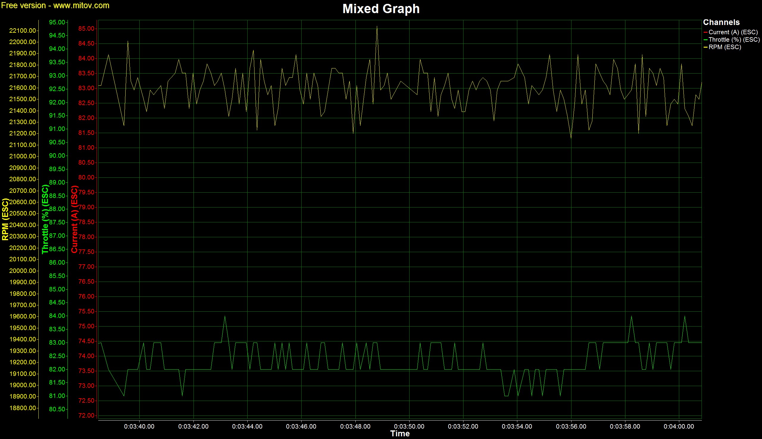
Task: Click the green Throttle (%) legend color marker
Action: point(705,40)
